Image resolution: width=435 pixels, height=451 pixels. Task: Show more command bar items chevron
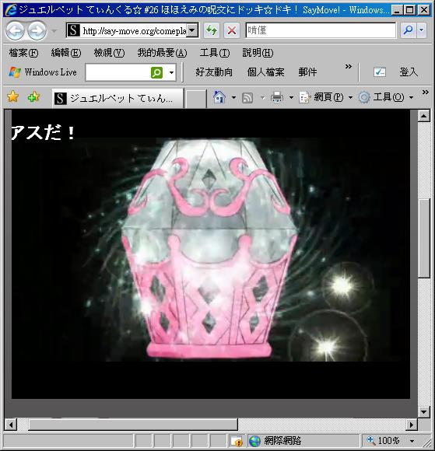[425, 92]
